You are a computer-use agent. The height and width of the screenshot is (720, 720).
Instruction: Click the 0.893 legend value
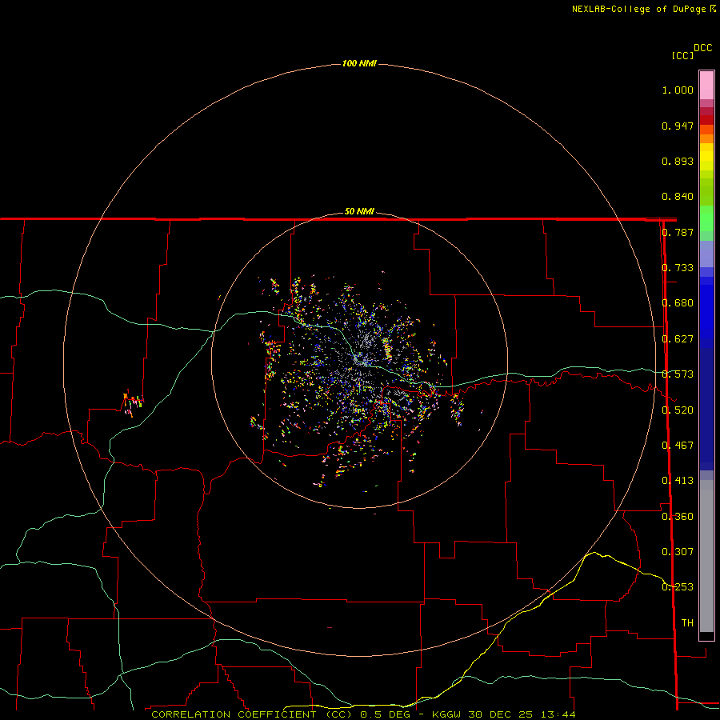pos(678,161)
